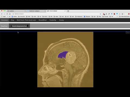Expand hidden bookmarks chevron
Screen dimensions: 130x97
(x=117, y=17)
